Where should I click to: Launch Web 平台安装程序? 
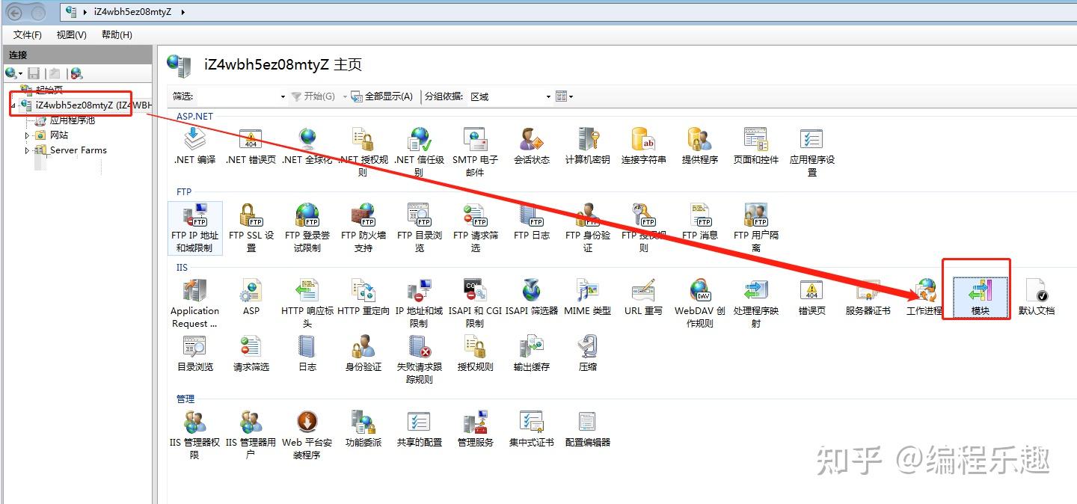click(x=307, y=426)
